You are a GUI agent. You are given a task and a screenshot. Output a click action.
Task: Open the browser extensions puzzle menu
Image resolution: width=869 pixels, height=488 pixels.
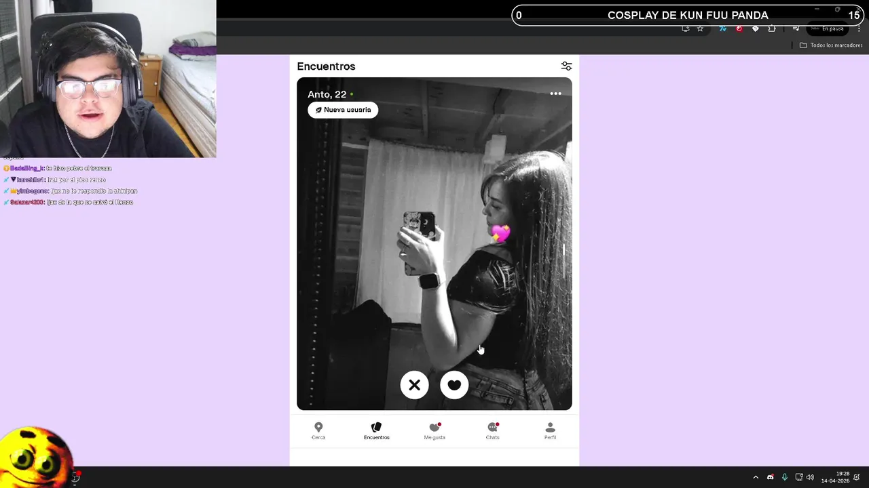click(772, 28)
